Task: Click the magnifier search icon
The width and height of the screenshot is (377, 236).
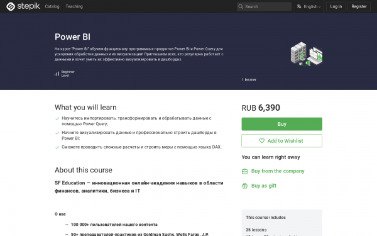Action: click(241, 6)
